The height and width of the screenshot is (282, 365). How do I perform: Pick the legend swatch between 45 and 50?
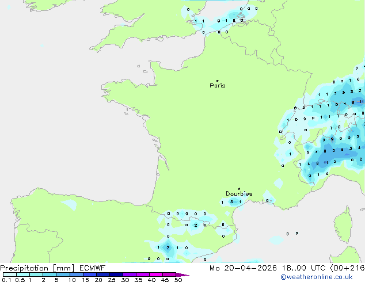point(169,275)
